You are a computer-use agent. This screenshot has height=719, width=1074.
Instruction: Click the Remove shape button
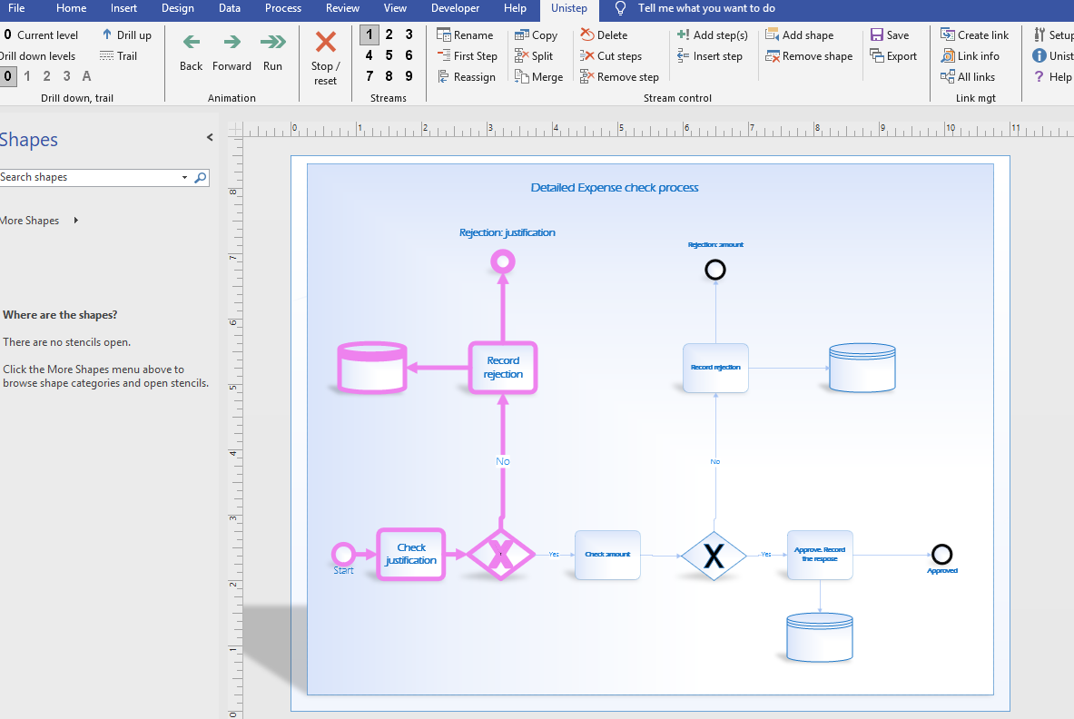tap(809, 56)
